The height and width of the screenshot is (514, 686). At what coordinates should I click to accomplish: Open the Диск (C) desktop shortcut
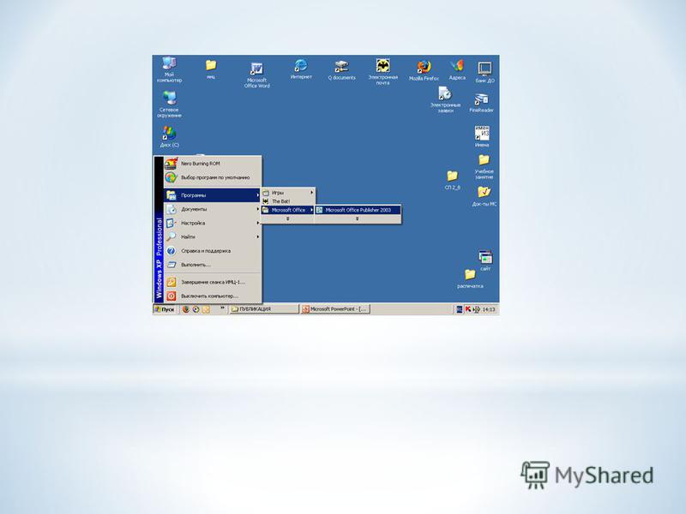(x=169, y=137)
